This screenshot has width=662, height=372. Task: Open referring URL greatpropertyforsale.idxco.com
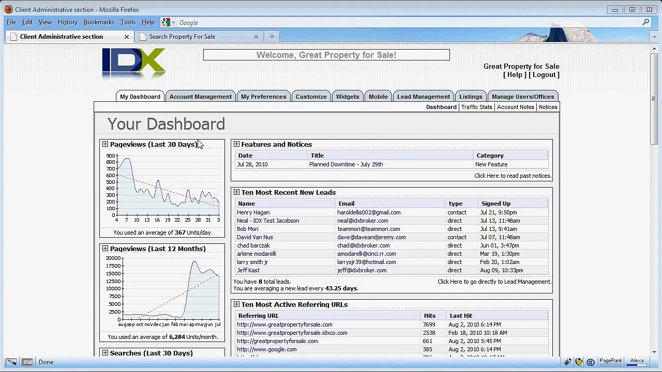point(292,333)
